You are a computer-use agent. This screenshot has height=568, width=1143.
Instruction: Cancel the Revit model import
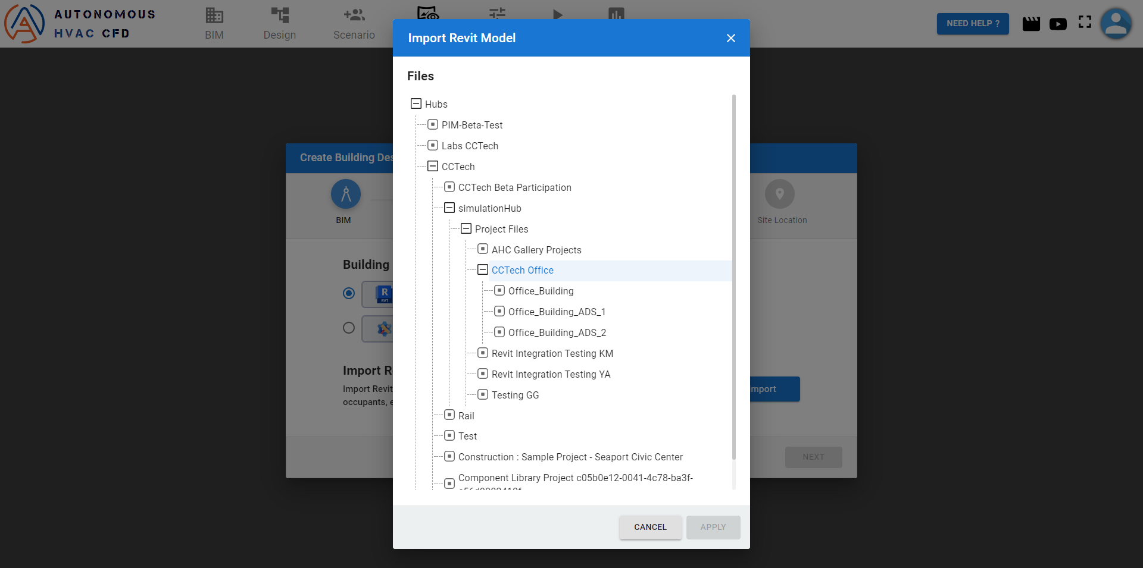[x=651, y=528]
